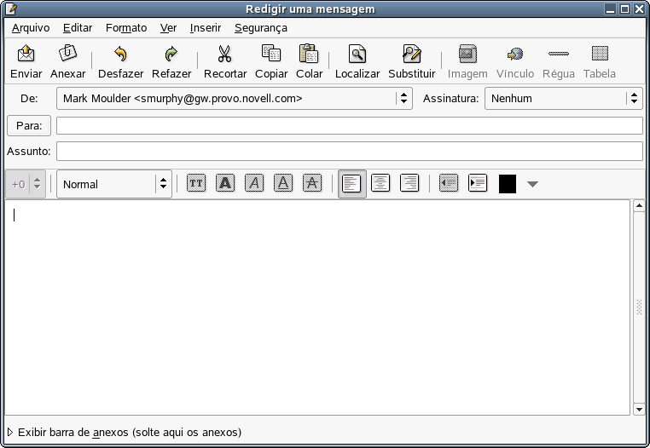Toggle underline formatting
Viewport: 650px width, 448px height.
click(283, 183)
